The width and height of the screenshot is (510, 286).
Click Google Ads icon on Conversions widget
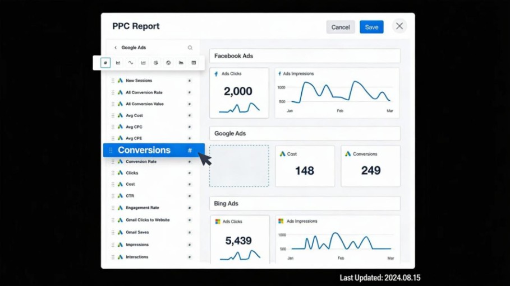(348, 154)
